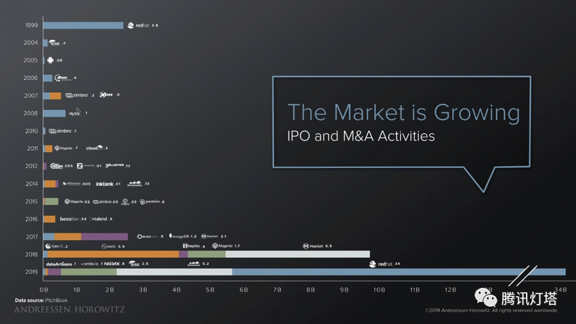Select the Black Duck logo in 2017 row
Image resolution: width=576 pixels, height=324 pixels.
click(147, 237)
